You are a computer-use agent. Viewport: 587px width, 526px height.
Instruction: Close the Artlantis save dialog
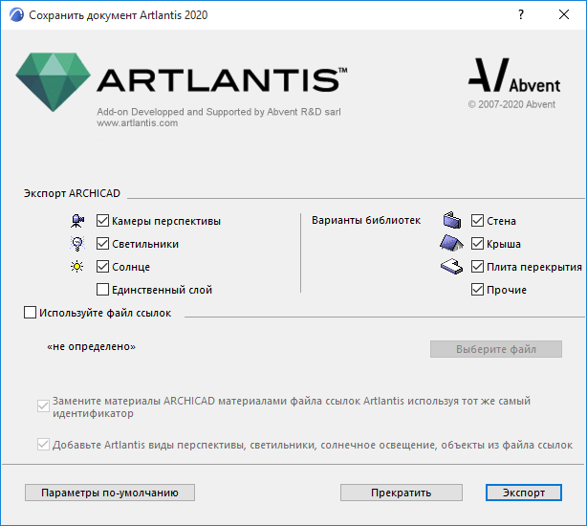564,14
